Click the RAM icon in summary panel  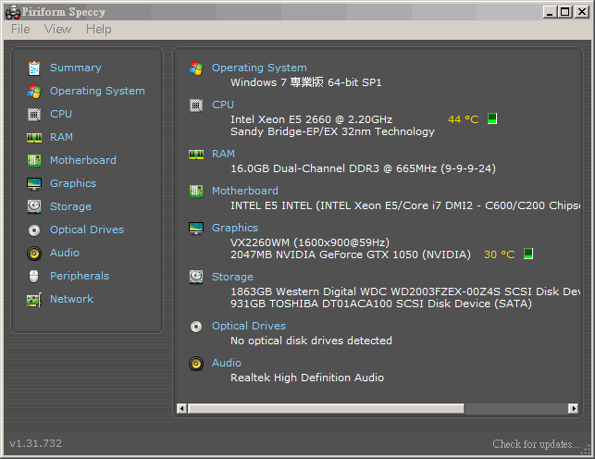tap(196, 155)
